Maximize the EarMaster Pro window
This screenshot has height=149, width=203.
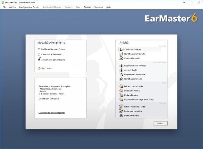coord(192,2)
